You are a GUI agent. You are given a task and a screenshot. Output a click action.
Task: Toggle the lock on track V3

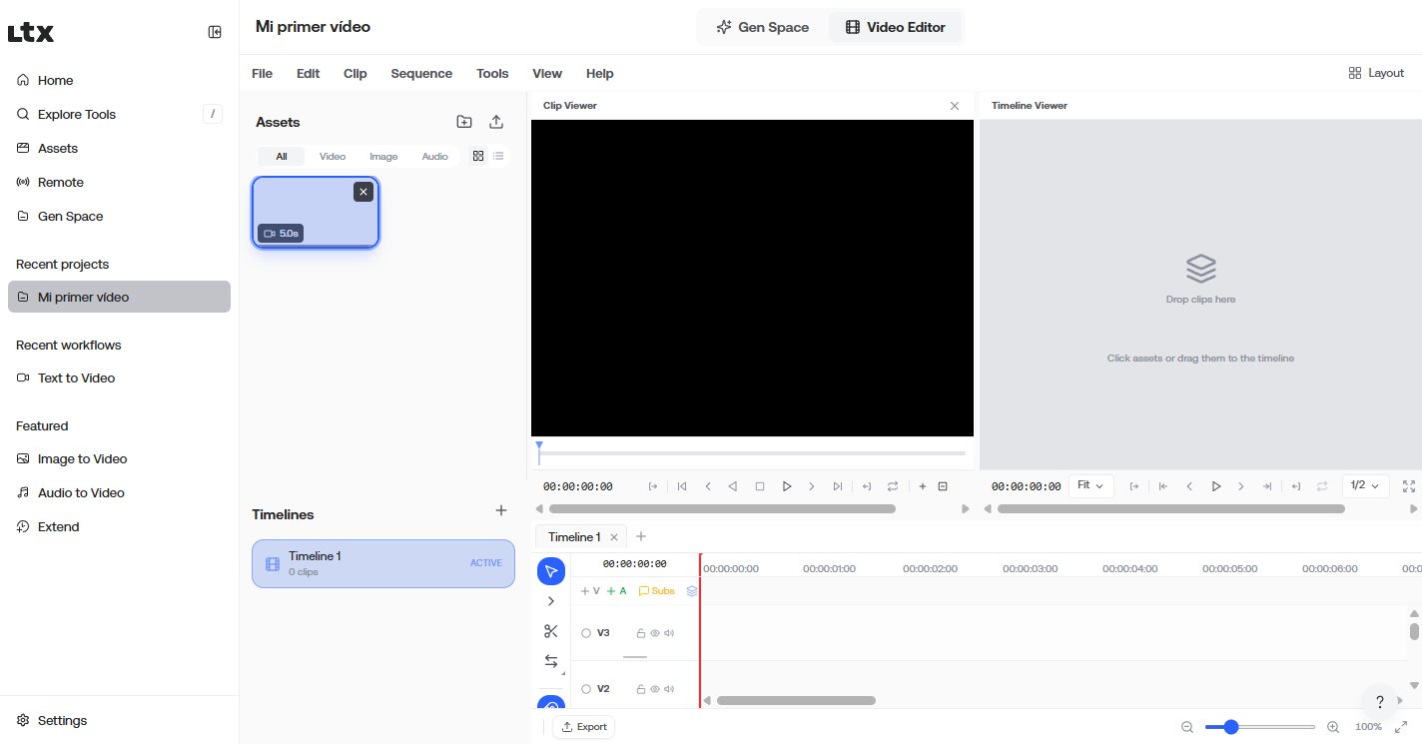pyautogui.click(x=641, y=633)
